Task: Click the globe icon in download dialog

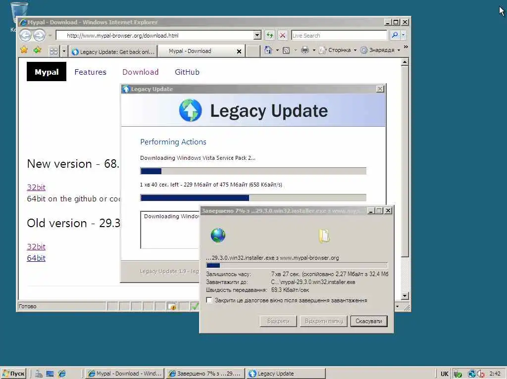Action: click(x=218, y=235)
